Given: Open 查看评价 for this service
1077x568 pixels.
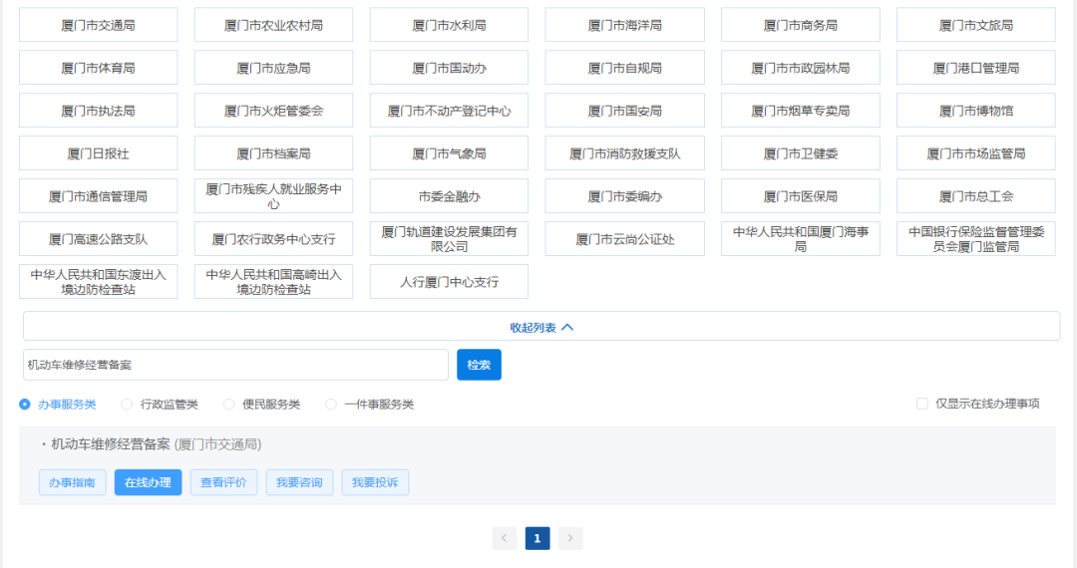Looking at the screenshot, I should (x=224, y=483).
